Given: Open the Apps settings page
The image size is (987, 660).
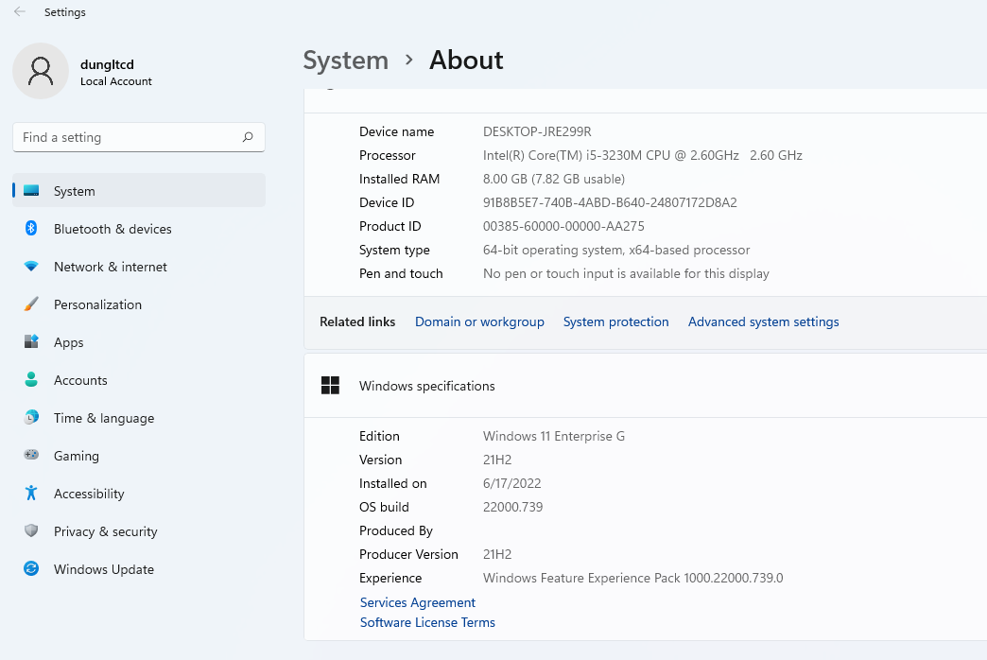Looking at the screenshot, I should (x=139, y=342).
